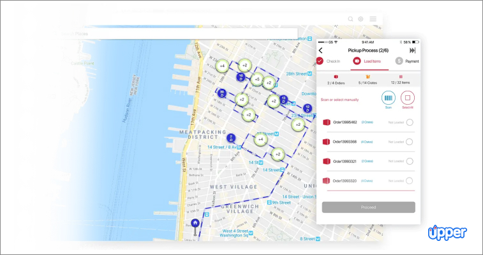
Task: Click the red box icon of Order13993321
Action: tap(327, 161)
